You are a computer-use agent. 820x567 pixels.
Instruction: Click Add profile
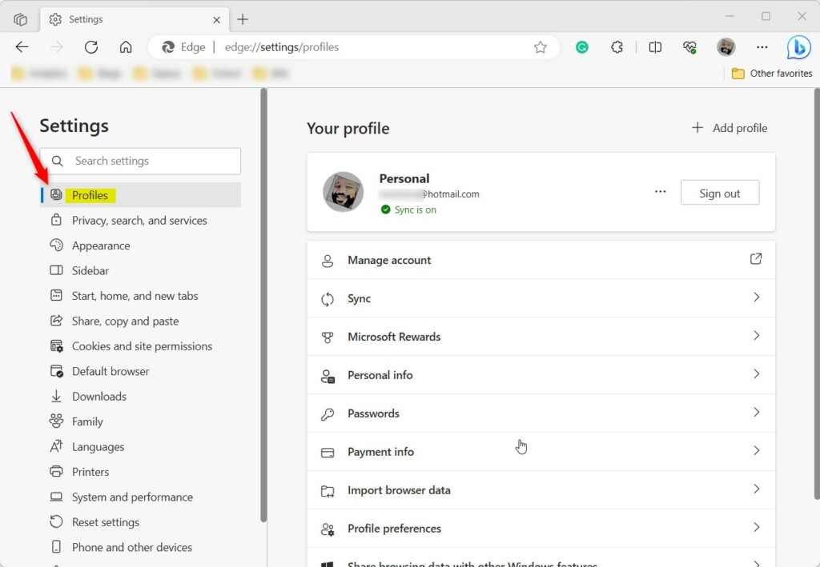click(730, 128)
